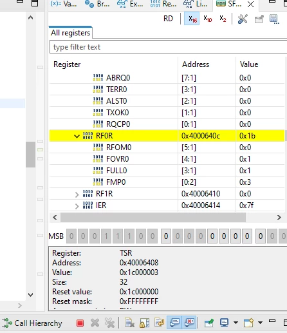Click the save registers to file icon
This screenshot has width=287, height=333.
click(x=274, y=19)
